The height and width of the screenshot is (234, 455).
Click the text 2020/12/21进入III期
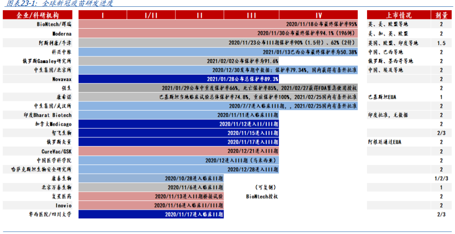click(253, 151)
